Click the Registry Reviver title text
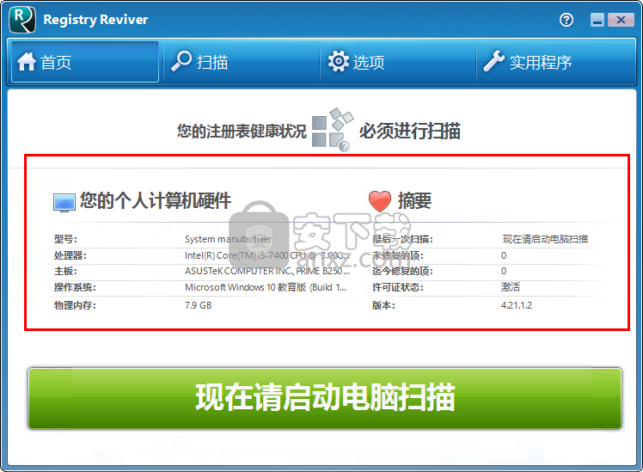Viewport: 643px width, 472px height. coord(95,19)
